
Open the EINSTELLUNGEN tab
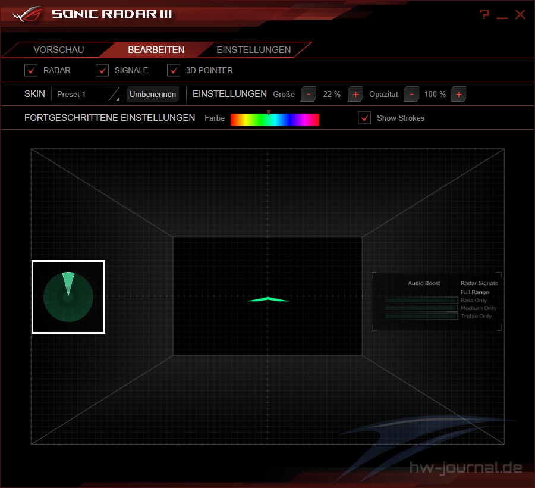pos(253,50)
